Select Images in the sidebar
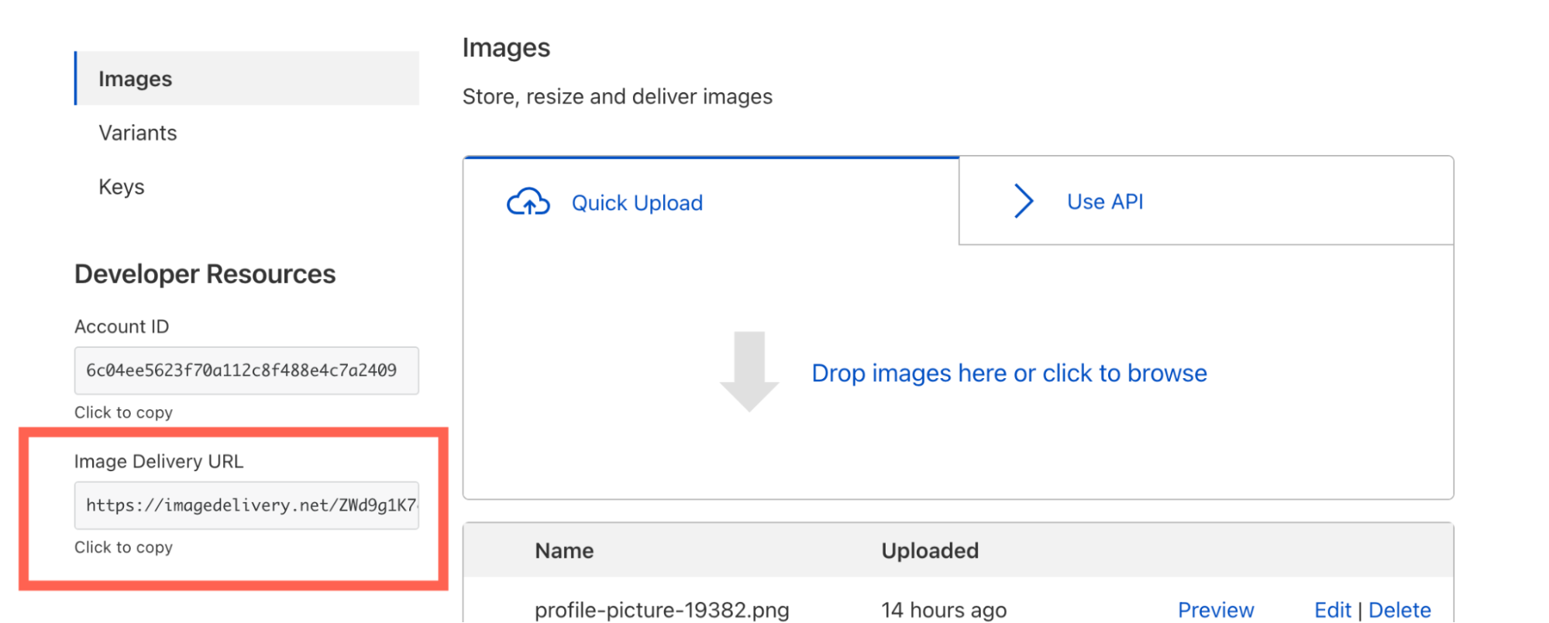 click(x=136, y=79)
